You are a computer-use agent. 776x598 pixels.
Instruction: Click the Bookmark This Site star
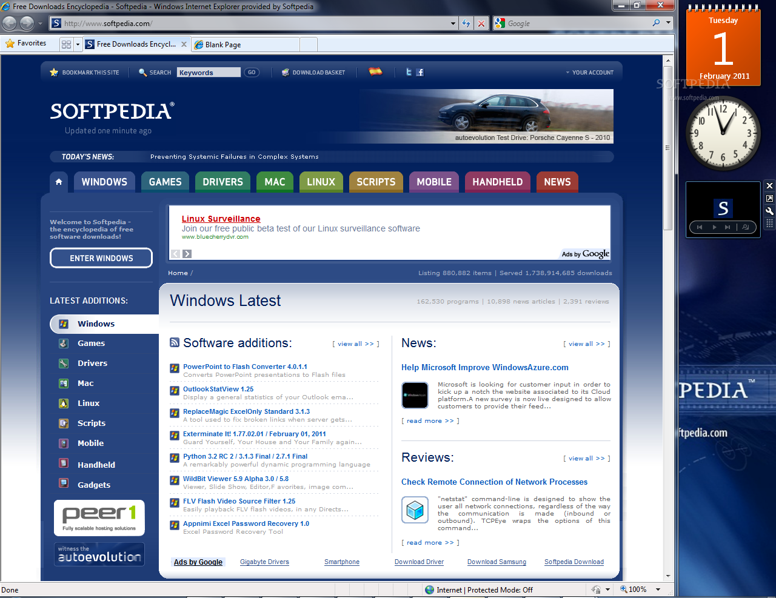coord(54,72)
